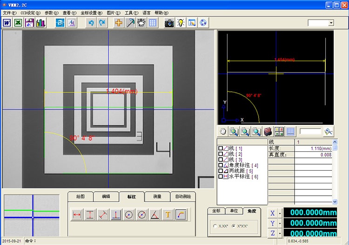Click the four-numbered-quadrant layout icon

[279, 132]
